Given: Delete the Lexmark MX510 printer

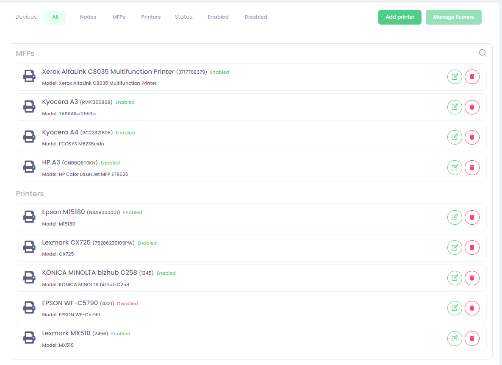Looking at the screenshot, I should (x=472, y=338).
